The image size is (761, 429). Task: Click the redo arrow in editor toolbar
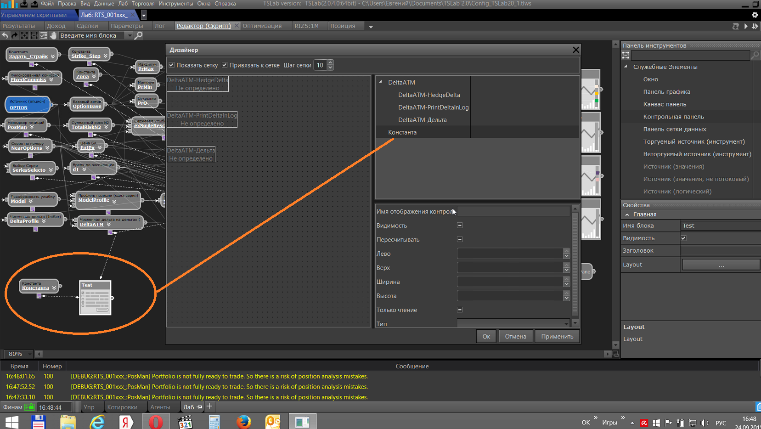[x=15, y=35]
